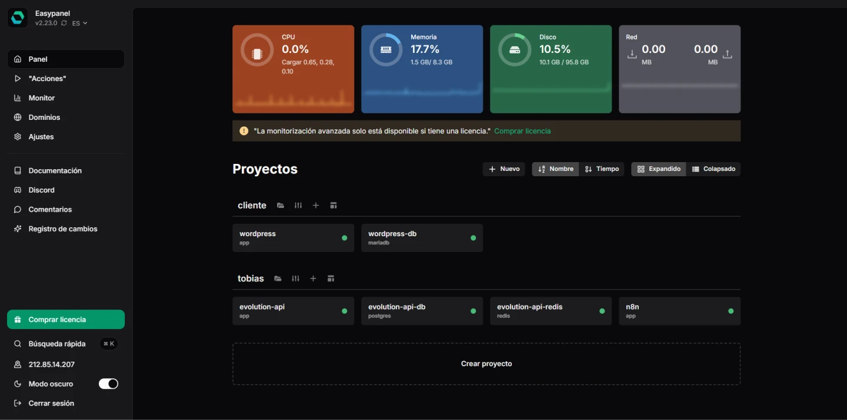The image size is (847, 420).
Task: Add a service to the tobias project
Action: [x=313, y=278]
